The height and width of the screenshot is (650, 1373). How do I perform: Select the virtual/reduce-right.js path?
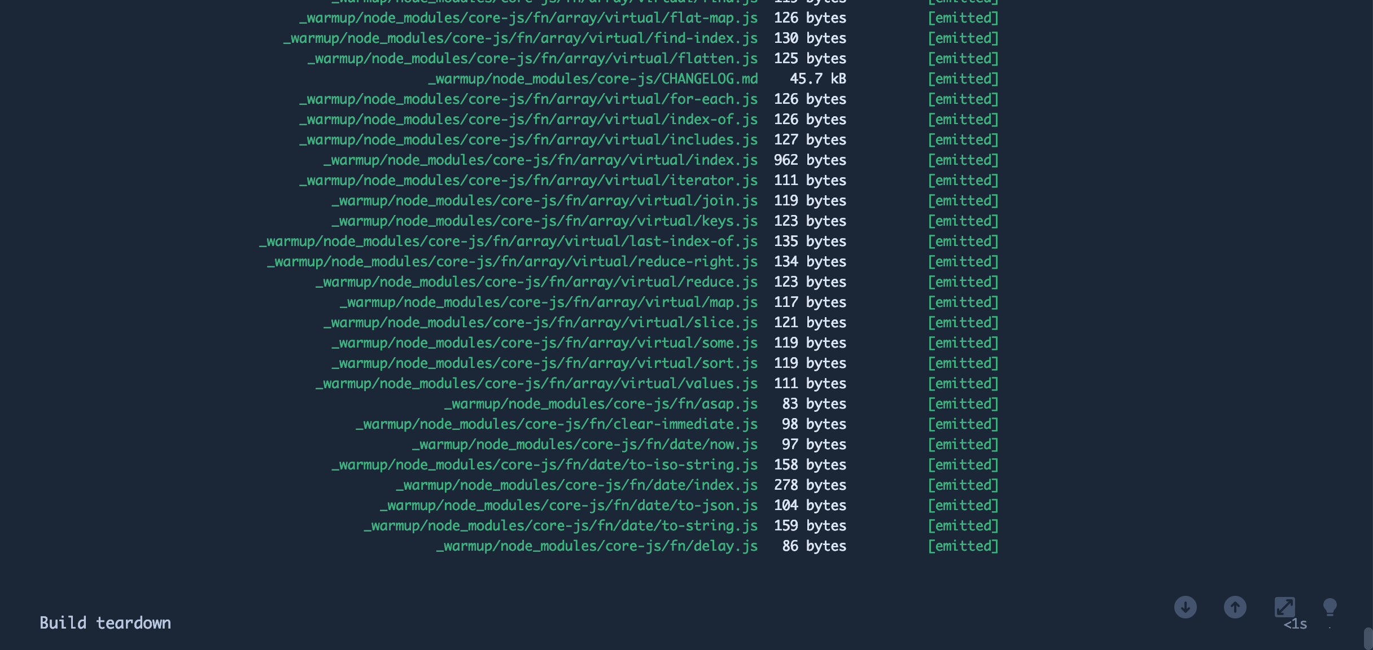(512, 262)
